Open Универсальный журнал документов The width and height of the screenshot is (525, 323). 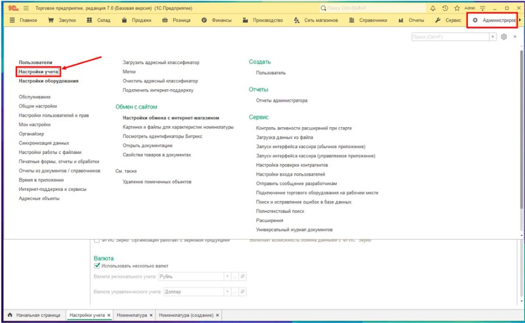click(295, 230)
